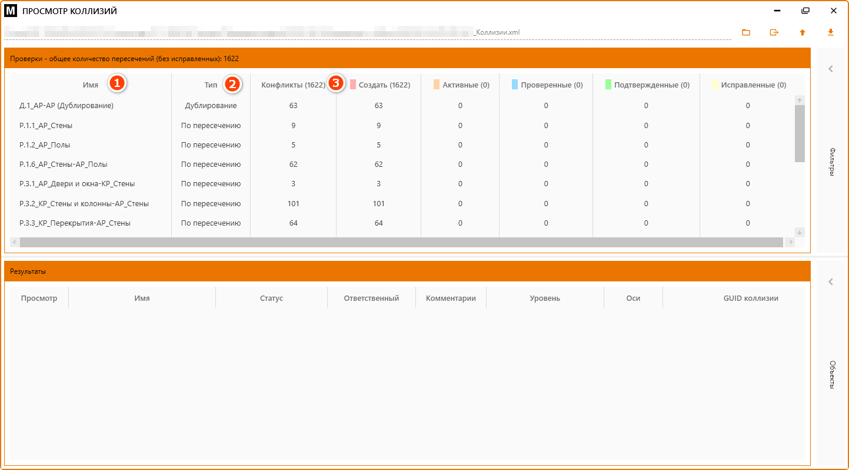Viewport: 849px width, 470px height.
Task: Click the pink Создать status swatch
Action: tap(353, 85)
